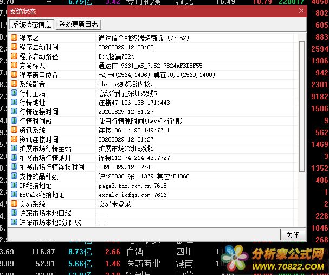
Task: Select the value 20200829 12:50:00
Action: click(x=126, y=47)
